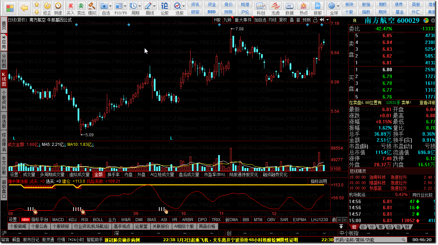Expand the 周期 period dropdown arrow
438x245 pixels.
click(140, 6)
